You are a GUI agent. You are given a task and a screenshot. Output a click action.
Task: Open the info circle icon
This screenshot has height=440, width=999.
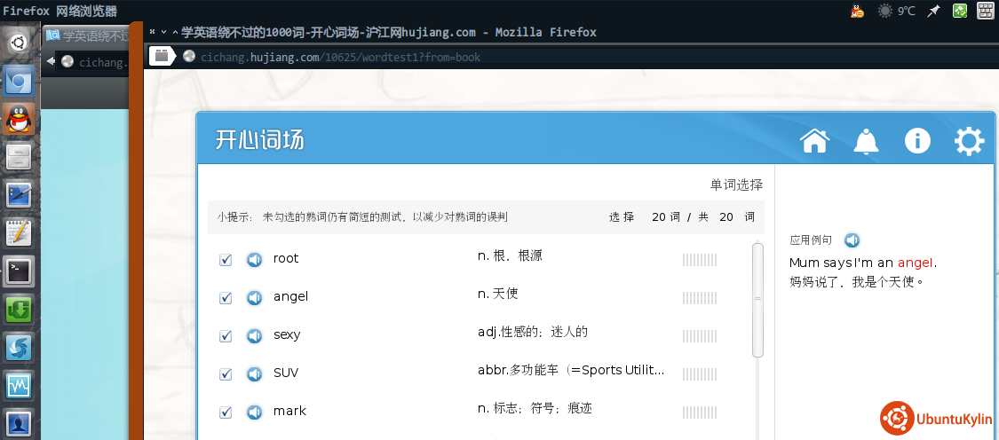pyautogui.click(x=917, y=141)
